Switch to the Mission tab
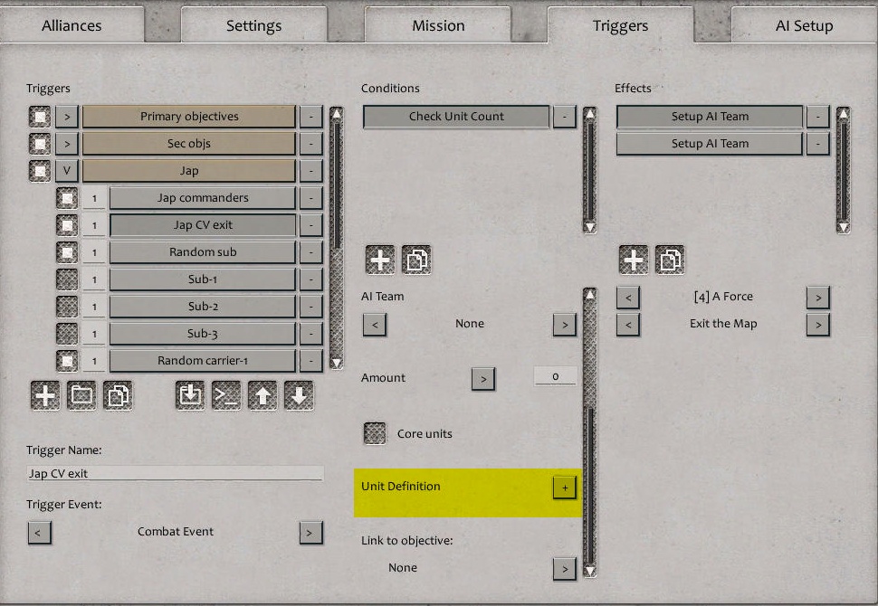878x606 pixels. point(438,25)
